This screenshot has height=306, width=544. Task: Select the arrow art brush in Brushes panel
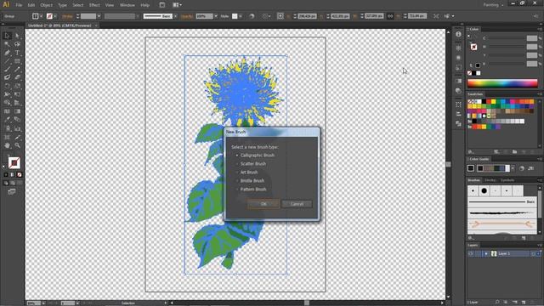pyautogui.click(x=501, y=224)
